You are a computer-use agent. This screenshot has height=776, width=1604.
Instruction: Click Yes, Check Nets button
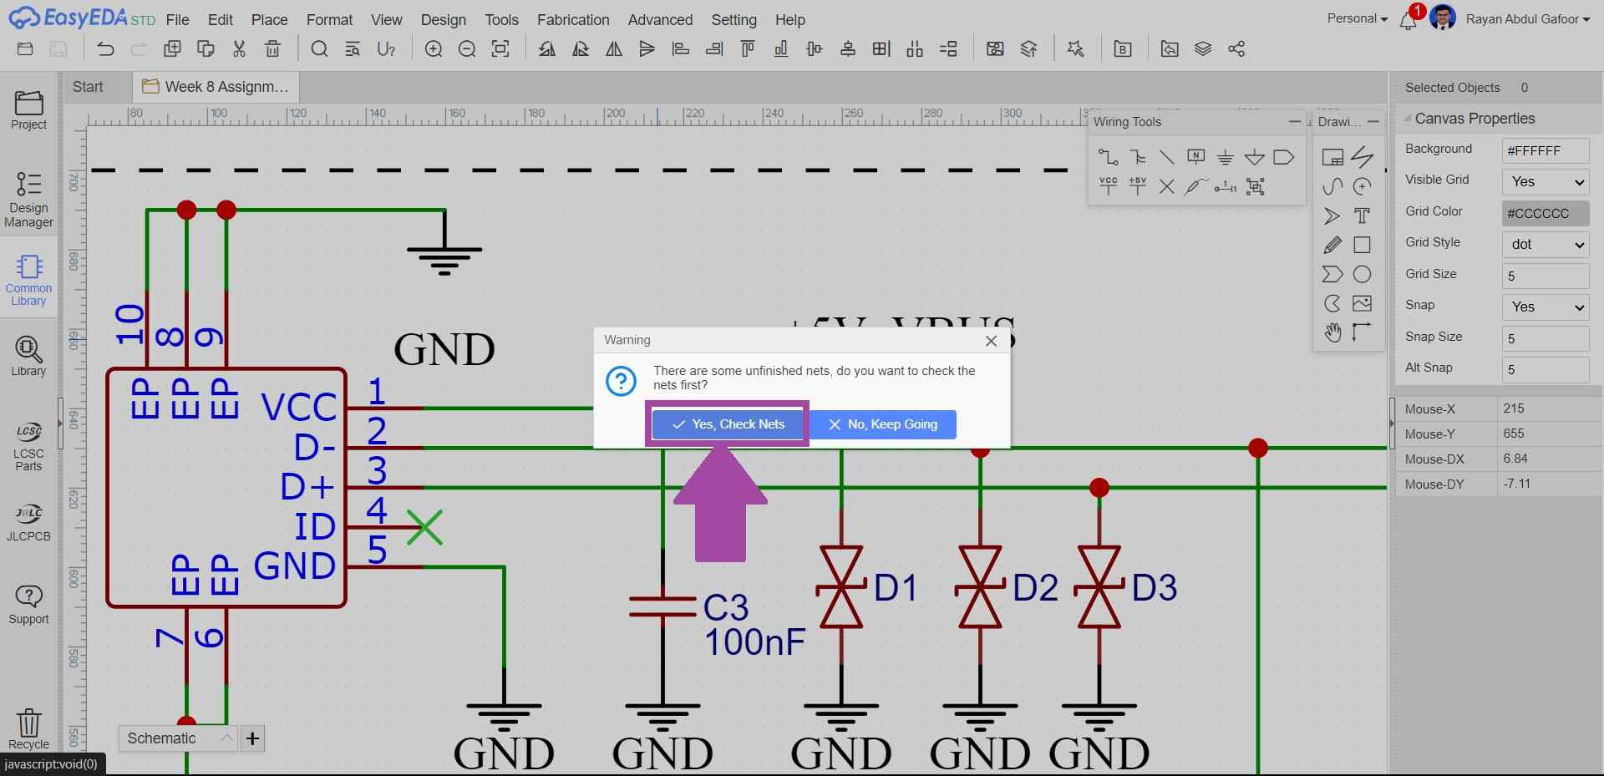click(x=728, y=424)
